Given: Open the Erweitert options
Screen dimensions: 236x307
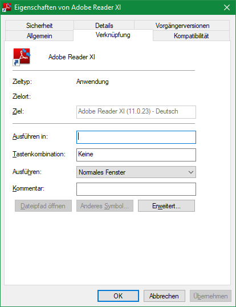Looking at the screenshot, I should tap(166, 206).
